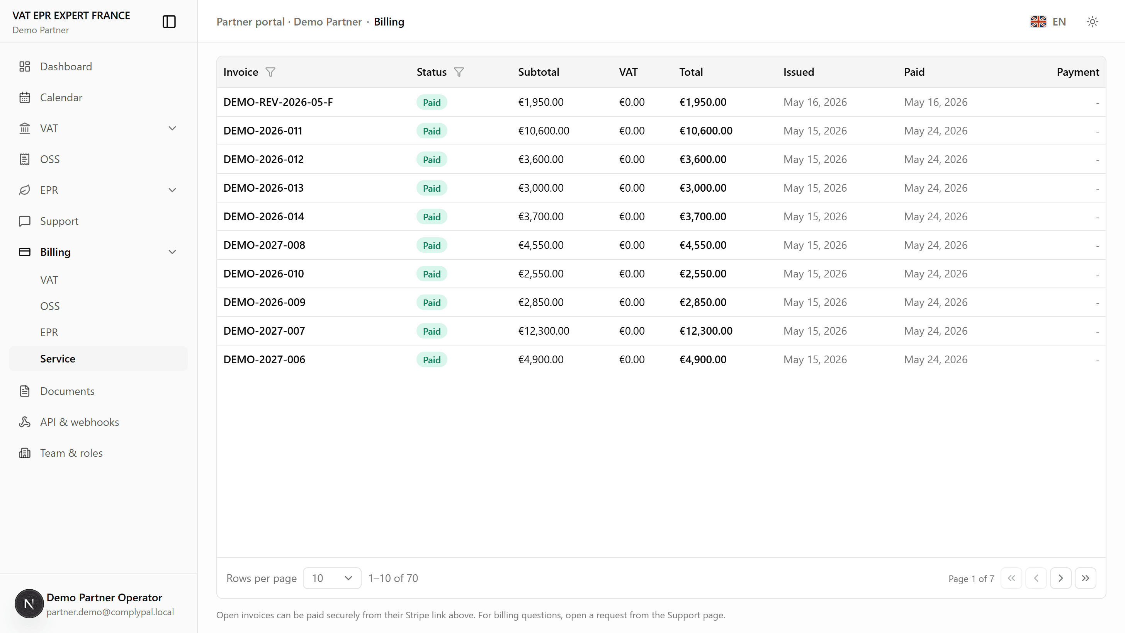
Task: Select VAT under the Billing submenu
Action: [x=49, y=280]
